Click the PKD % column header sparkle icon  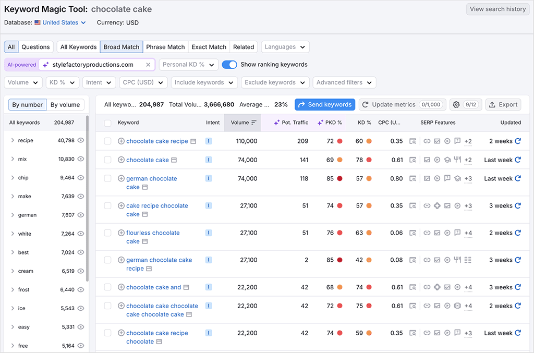[320, 123]
